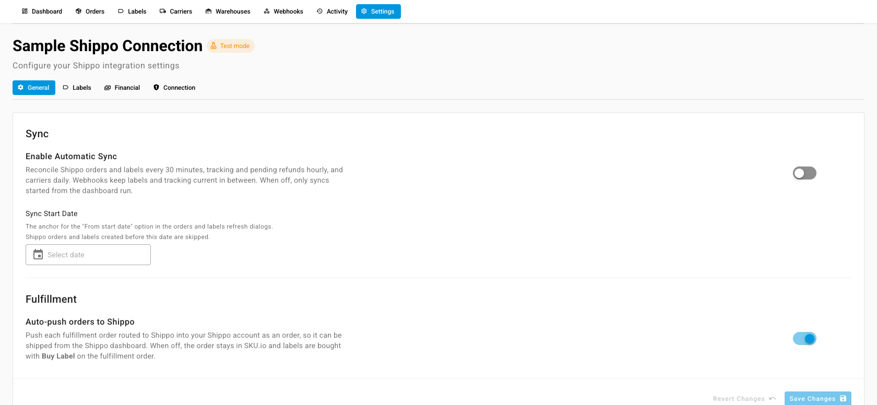Disable Auto-push orders to Shippo toggle

(x=804, y=339)
